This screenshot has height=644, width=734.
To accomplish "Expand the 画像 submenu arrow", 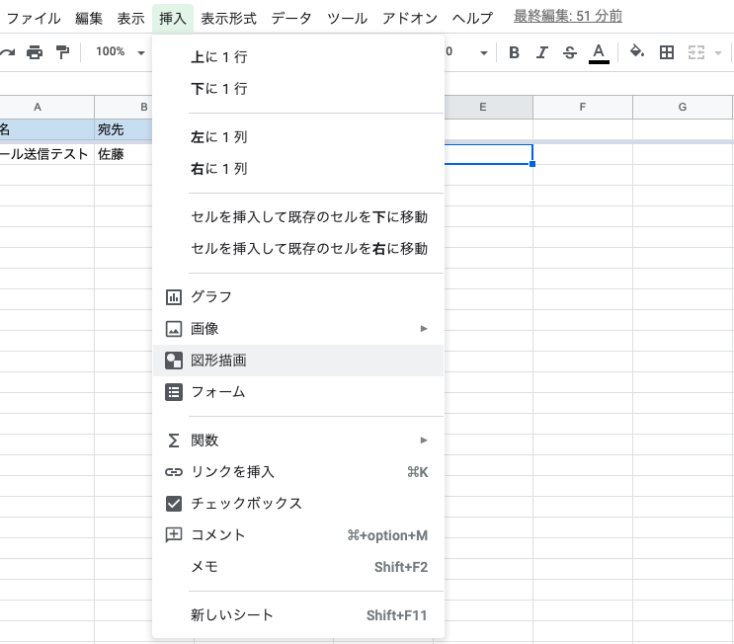I will point(424,329).
